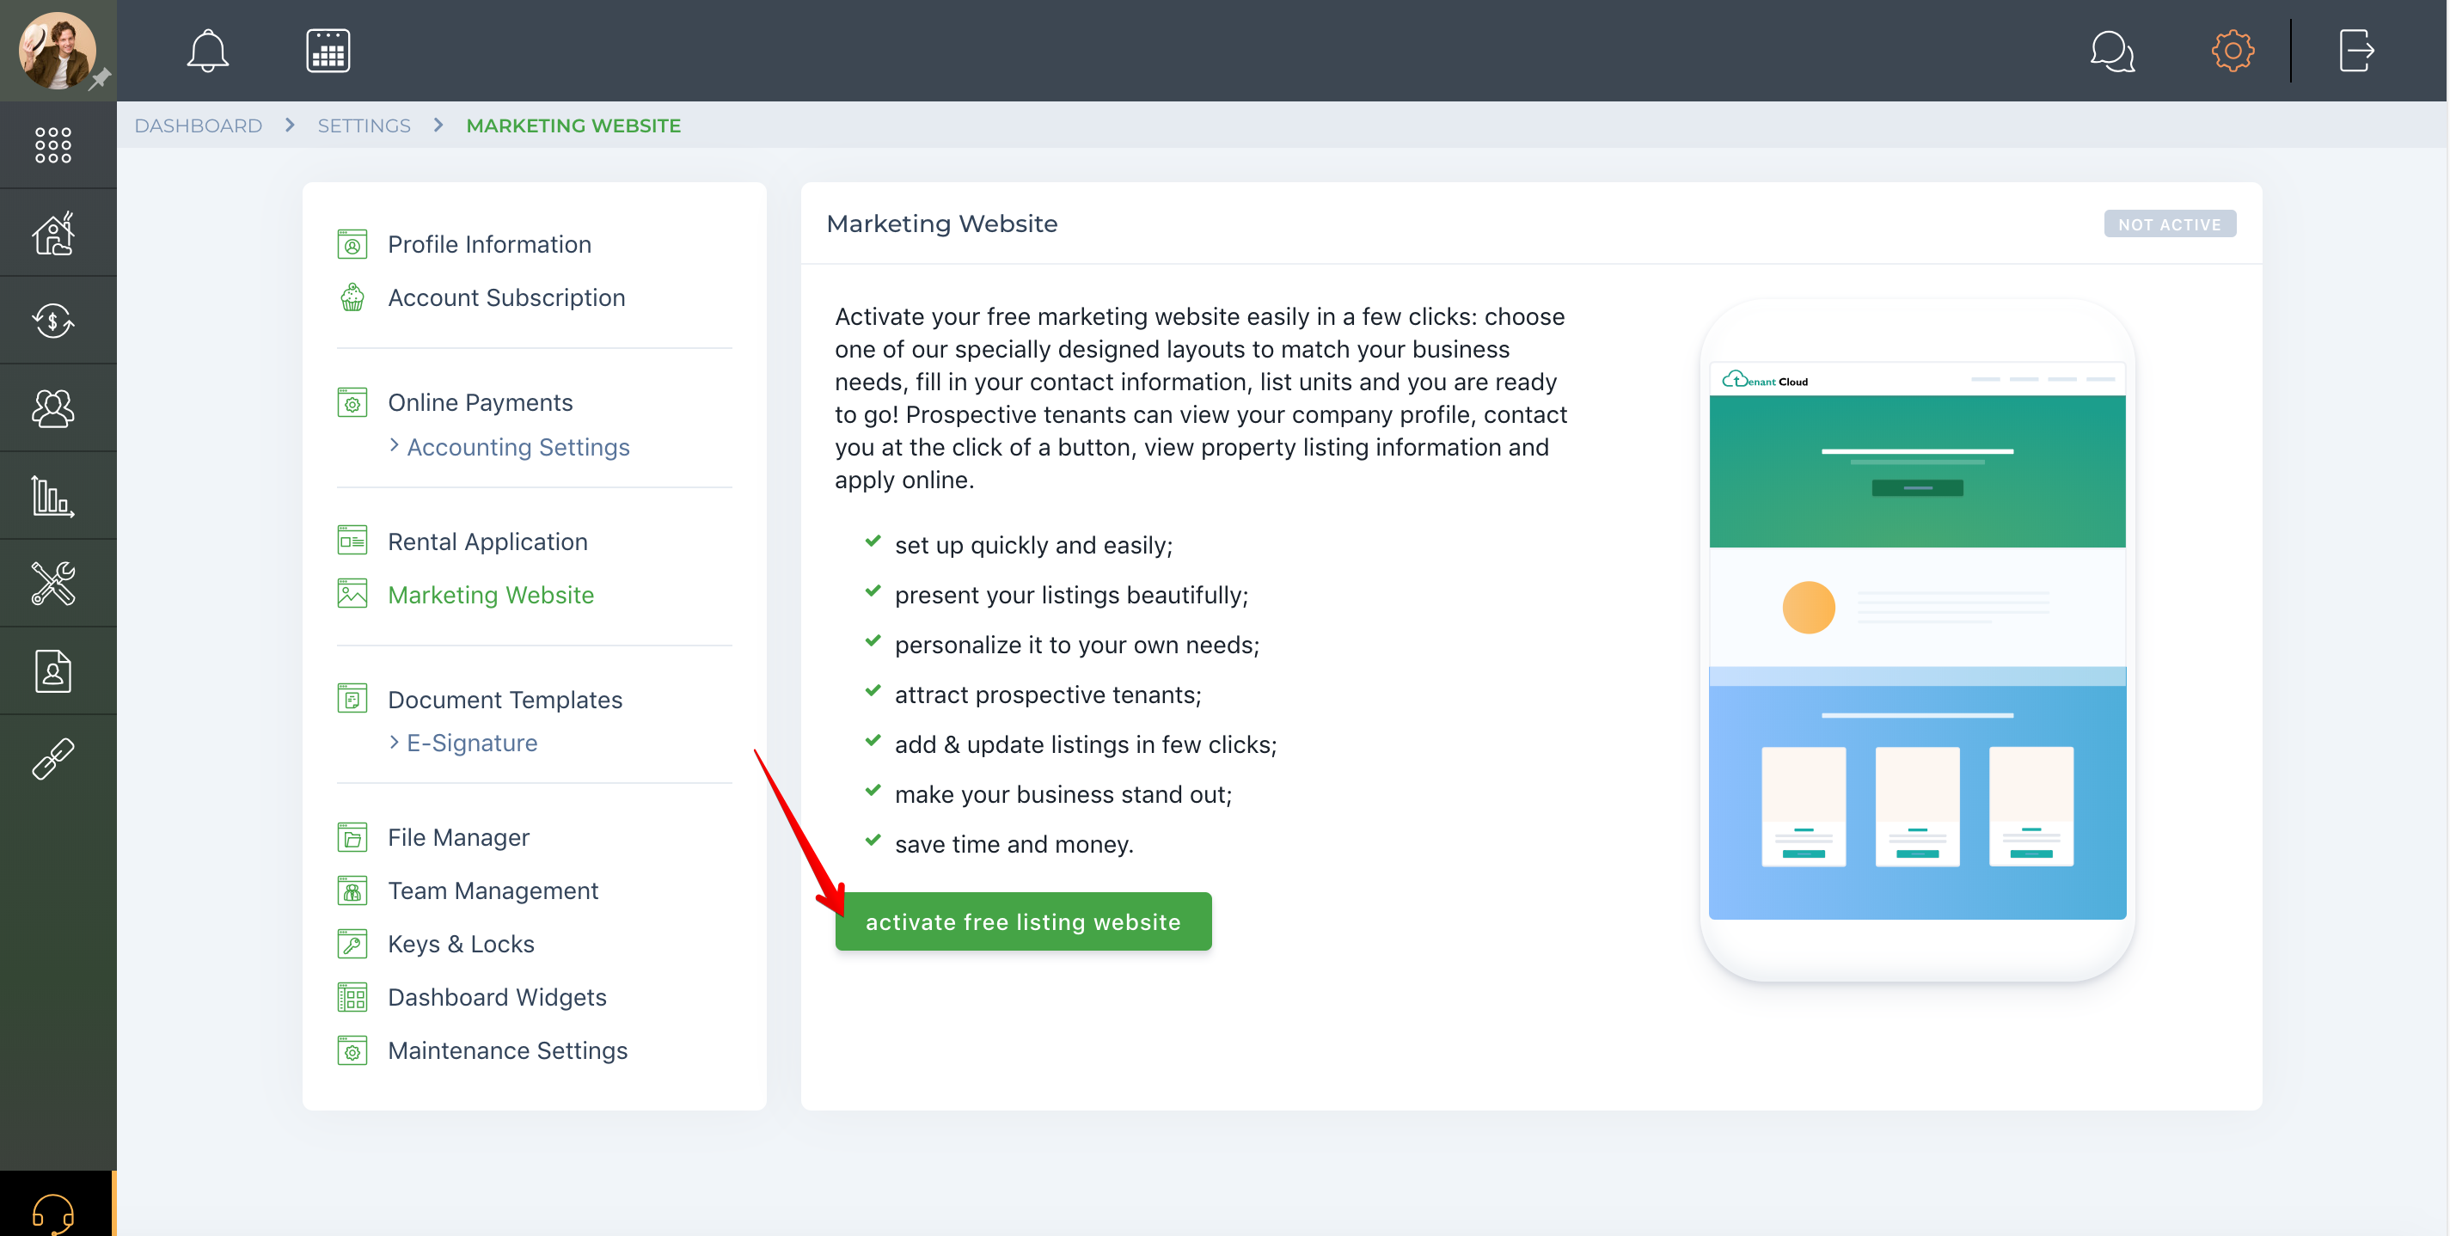This screenshot has width=2450, height=1236.
Task: Click the Rental Application icon
Action: 352,541
